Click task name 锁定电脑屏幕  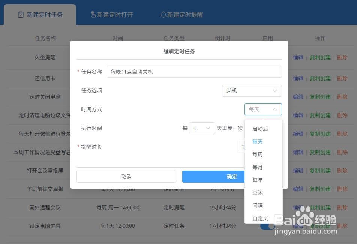(45, 226)
